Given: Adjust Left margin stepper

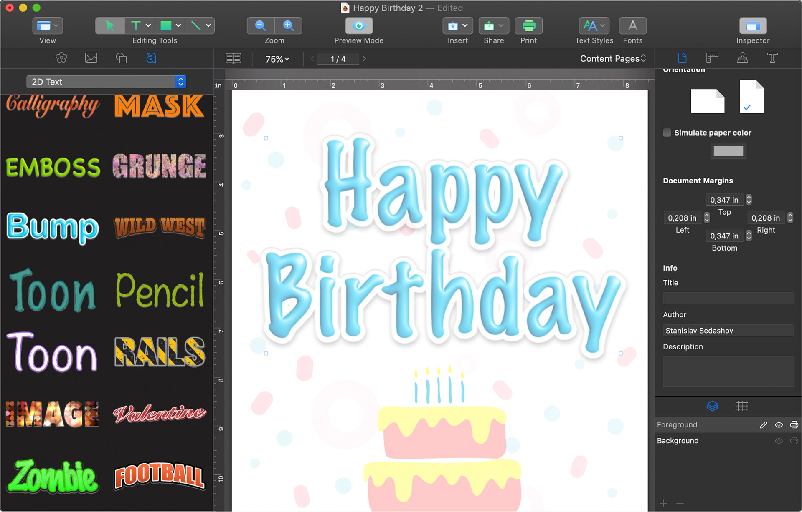Looking at the screenshot, I should coord(706,218).
